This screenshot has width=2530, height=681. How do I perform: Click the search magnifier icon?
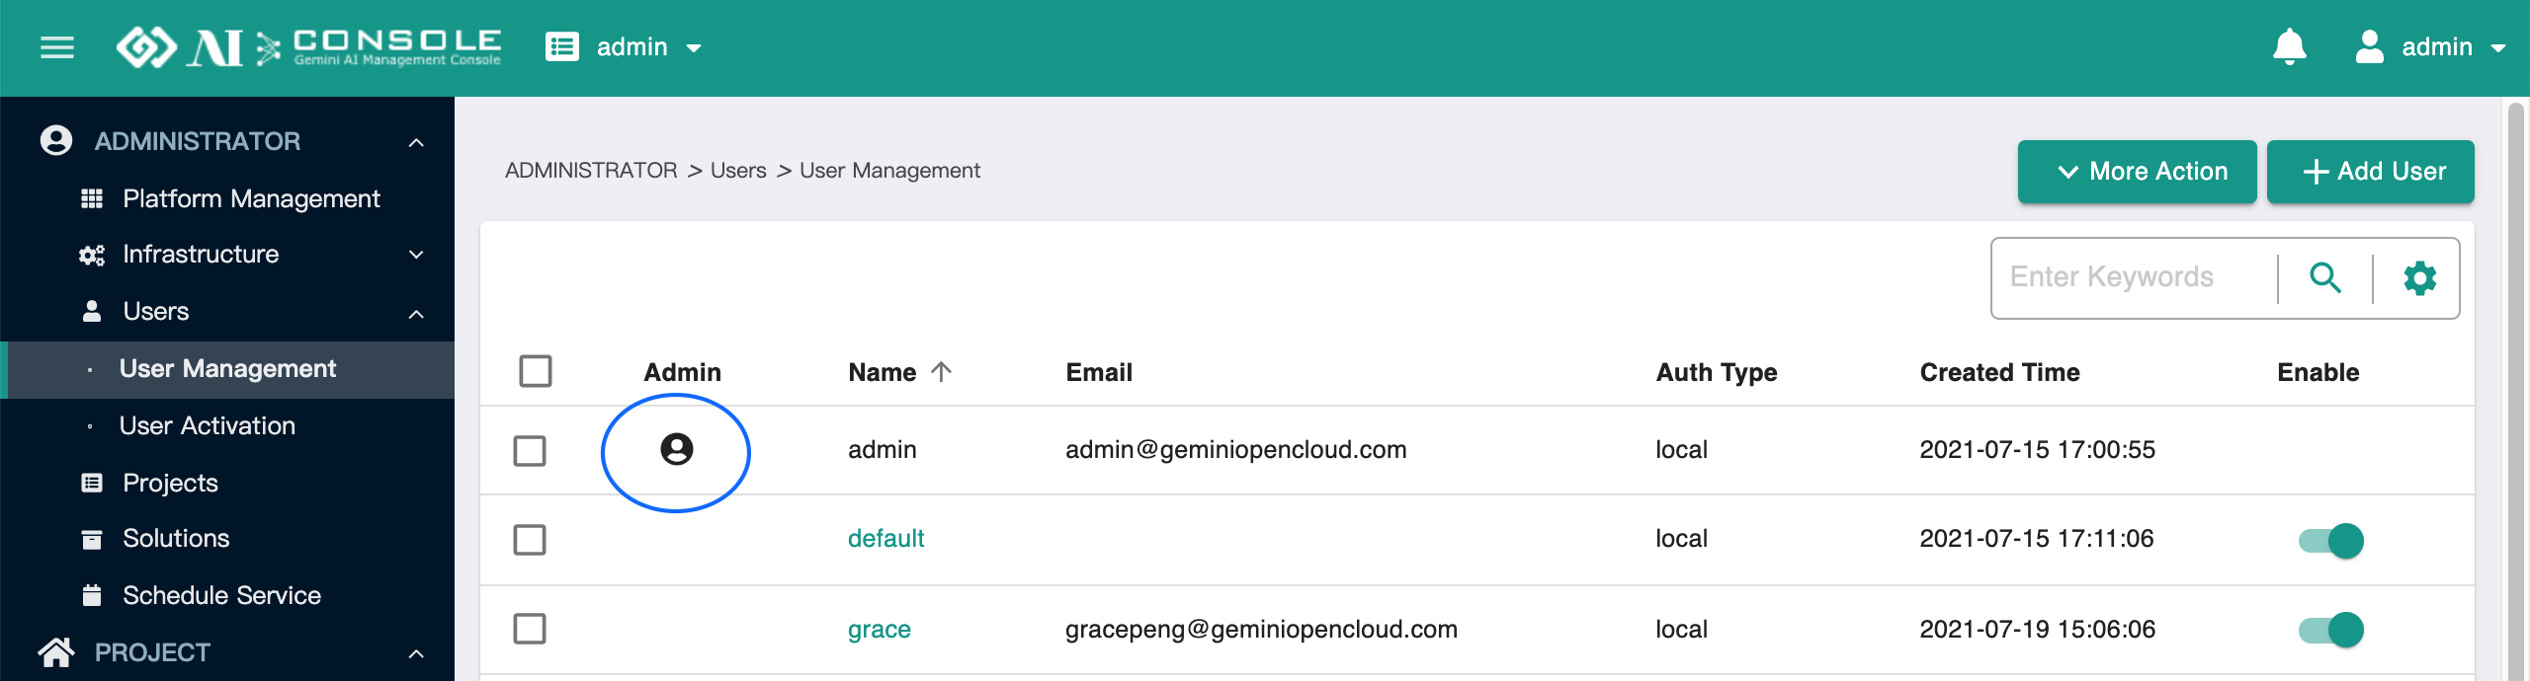[2325, 277]
